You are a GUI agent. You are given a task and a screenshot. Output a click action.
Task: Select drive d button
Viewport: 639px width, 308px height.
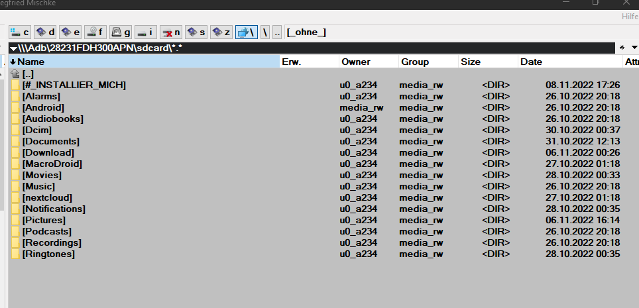(x=45, y=32)
